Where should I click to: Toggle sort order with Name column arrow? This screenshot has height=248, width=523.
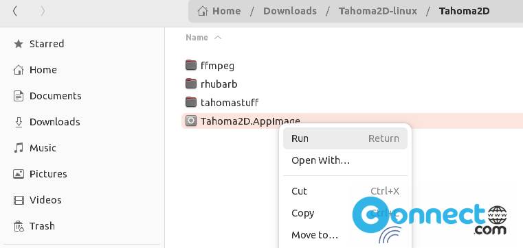pos(218,38)
